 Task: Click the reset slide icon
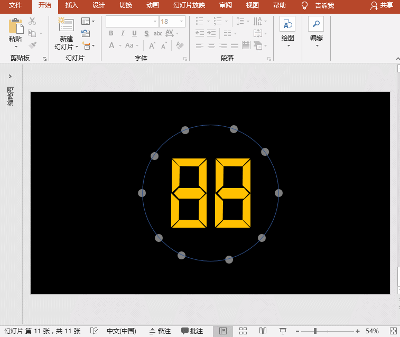86,33
